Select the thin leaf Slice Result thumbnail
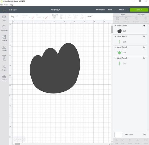The image size is (149, 145). pyautogui.click(x=119, y=42)
